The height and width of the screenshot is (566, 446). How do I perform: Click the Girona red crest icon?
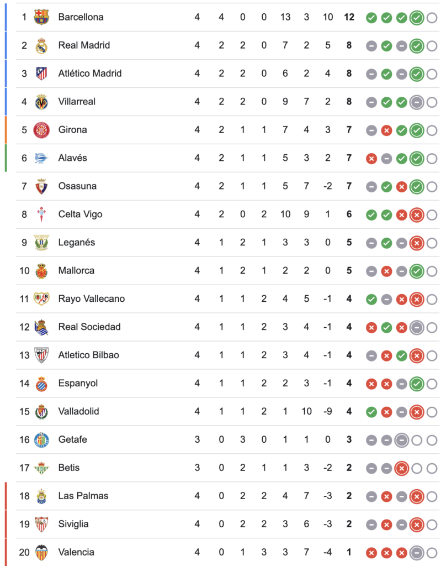41,130
